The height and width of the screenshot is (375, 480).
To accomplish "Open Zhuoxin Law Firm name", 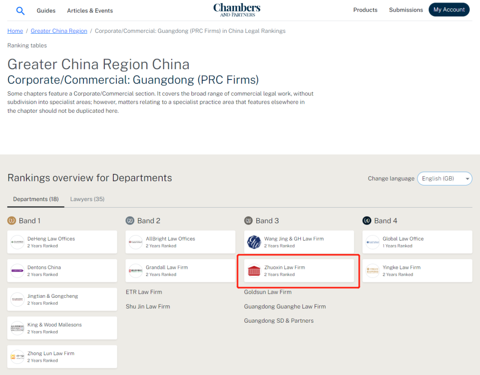I will pyautogui.click(x=285, y=268).
